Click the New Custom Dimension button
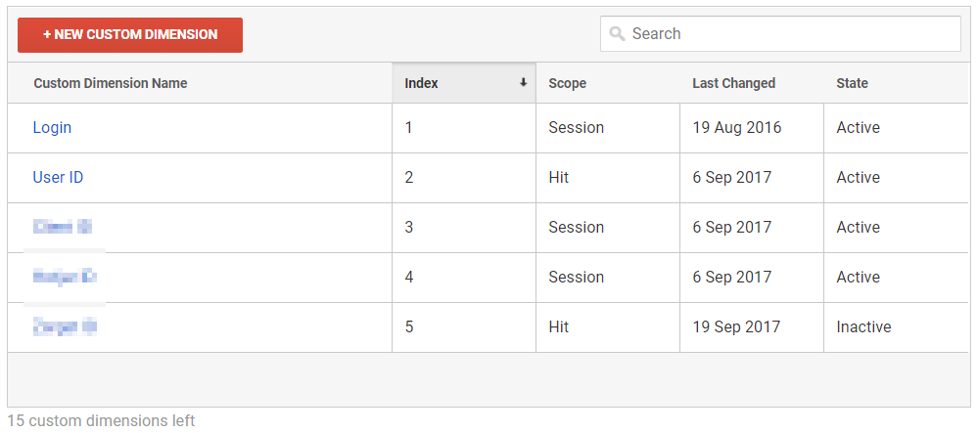Screen dimensions: 978x433 [x=130, y=35]
